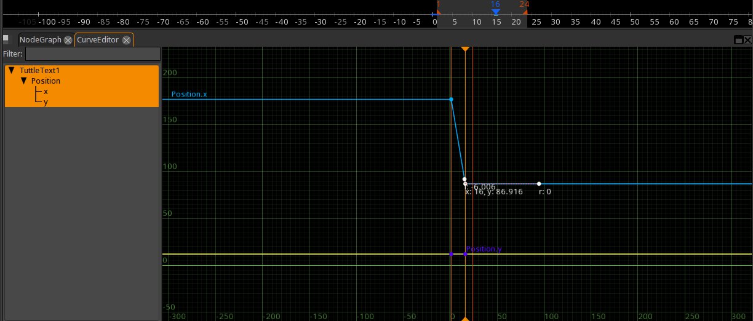Close the NodeGraph tab

(x=68, y=40)
